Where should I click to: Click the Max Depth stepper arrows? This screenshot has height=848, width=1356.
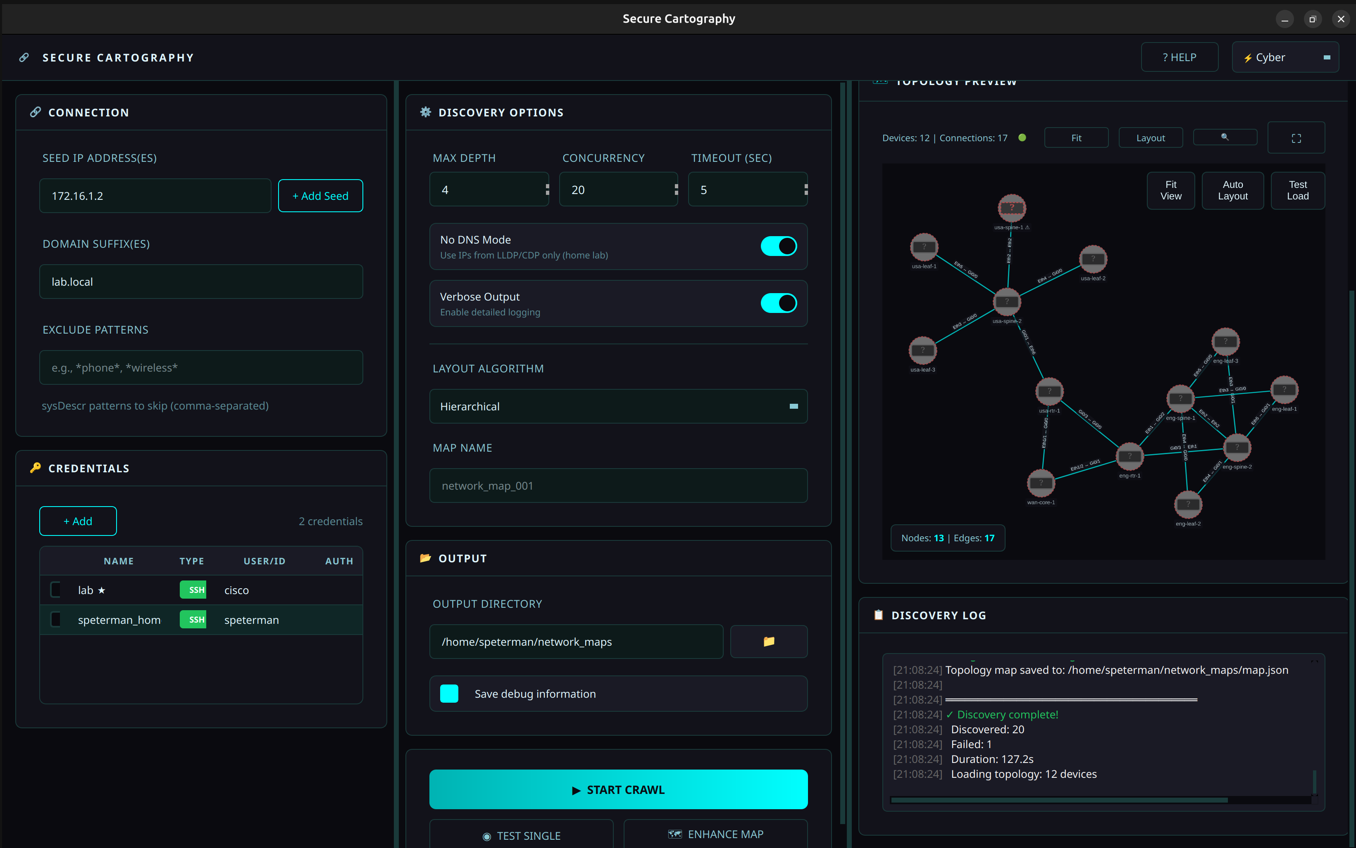point(547,189)
